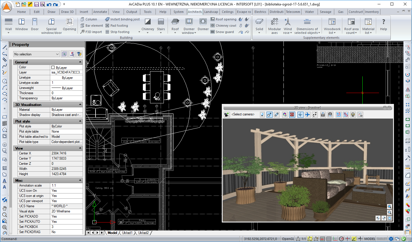The image size is (412, 242).
Task: Toggle the grid display in status bar
Action: click(329, 239)
